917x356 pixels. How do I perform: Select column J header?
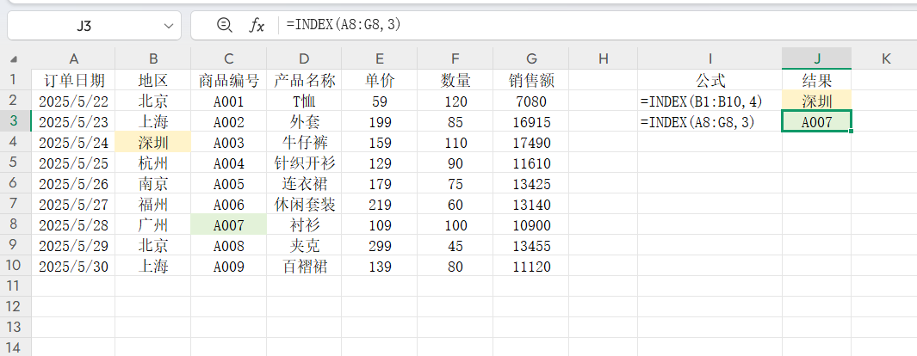click(x=816, y=58)
